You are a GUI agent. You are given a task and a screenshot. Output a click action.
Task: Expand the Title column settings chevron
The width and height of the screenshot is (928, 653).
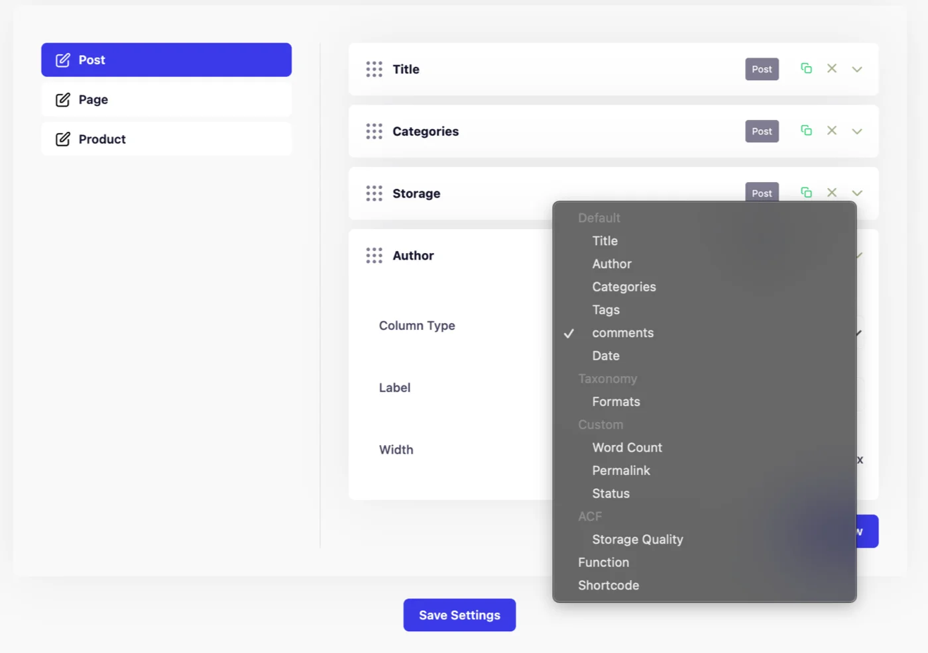pyautogui.click(x=857, y=69)
